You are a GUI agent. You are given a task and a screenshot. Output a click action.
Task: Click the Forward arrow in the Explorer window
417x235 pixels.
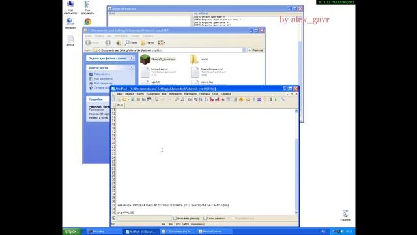coord(108,42)
